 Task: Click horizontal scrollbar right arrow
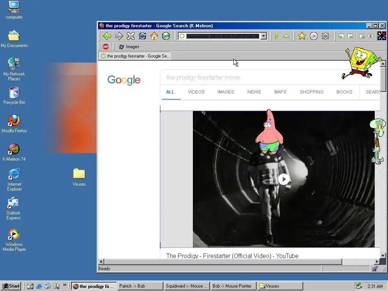(377, 261)
